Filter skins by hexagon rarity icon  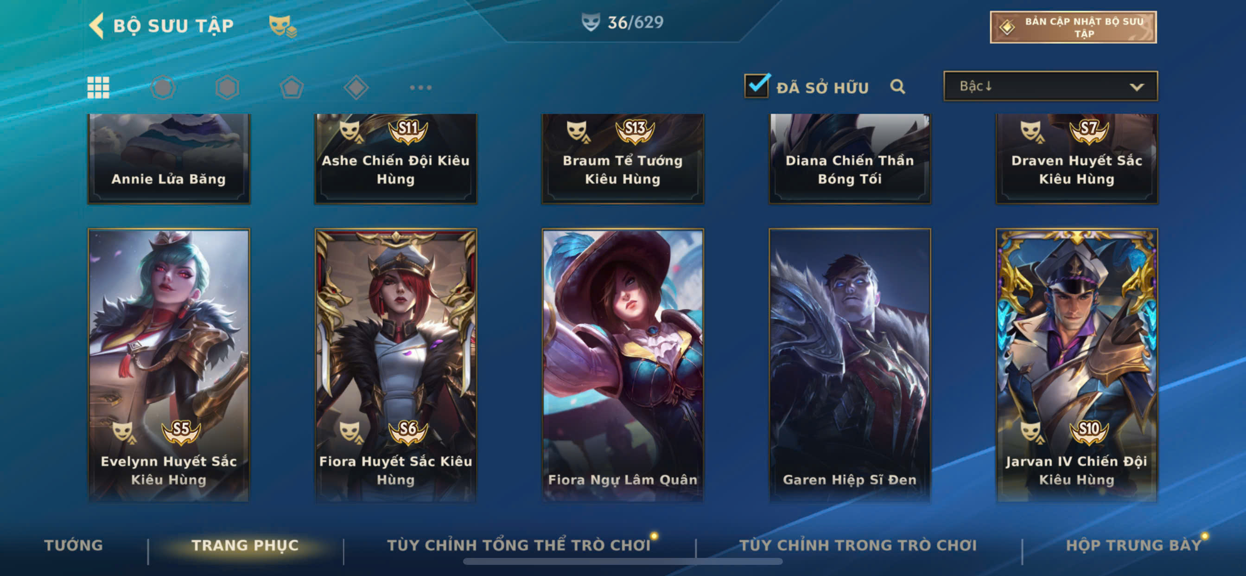[x=227, y=88]
